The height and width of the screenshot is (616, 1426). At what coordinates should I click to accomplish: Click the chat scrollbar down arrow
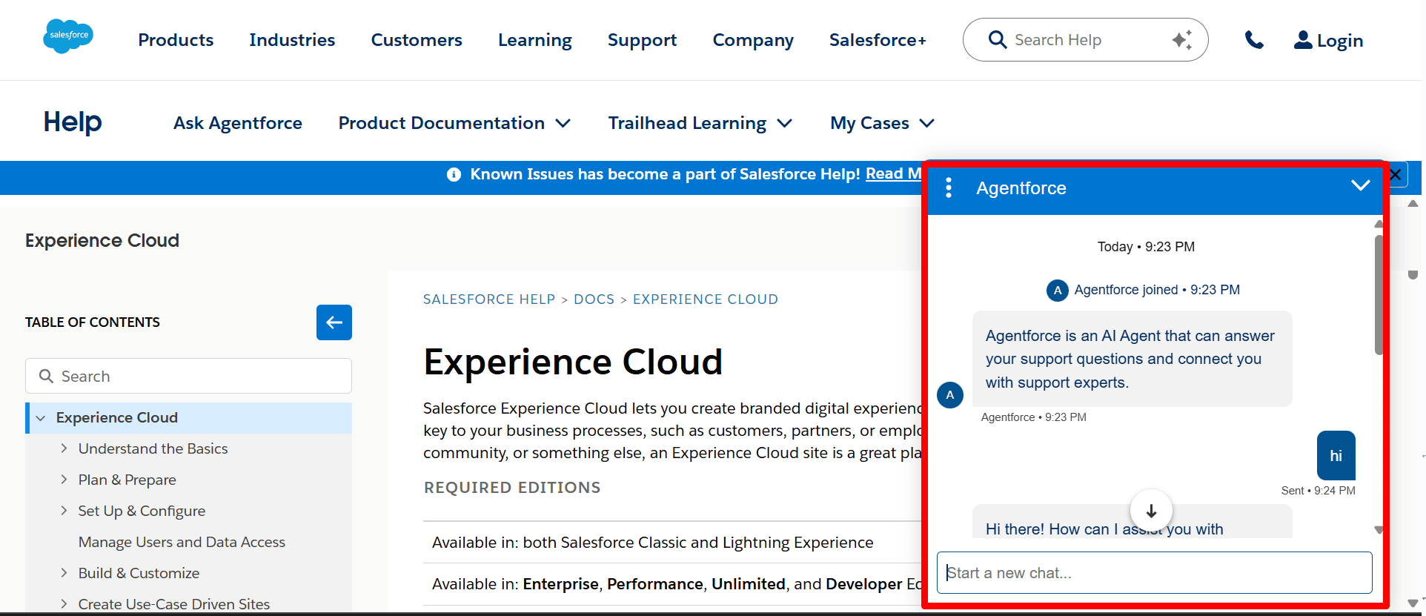1379,529
